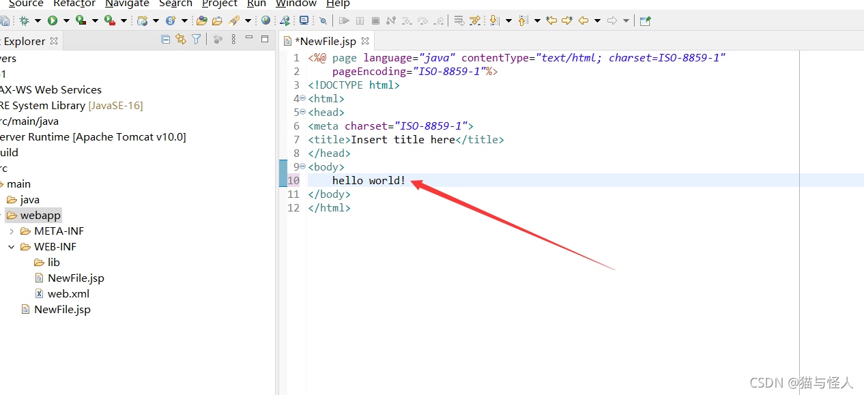Open the Project menu
Viewport: 864px width, 395px height.
pos(220,3)
